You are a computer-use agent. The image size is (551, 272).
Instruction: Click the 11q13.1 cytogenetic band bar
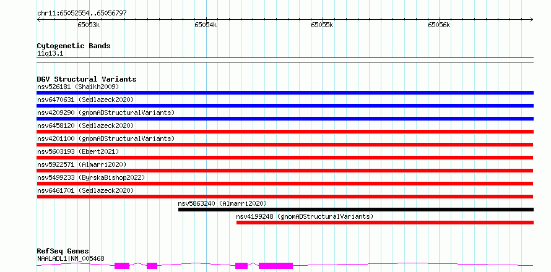[285, 60]
